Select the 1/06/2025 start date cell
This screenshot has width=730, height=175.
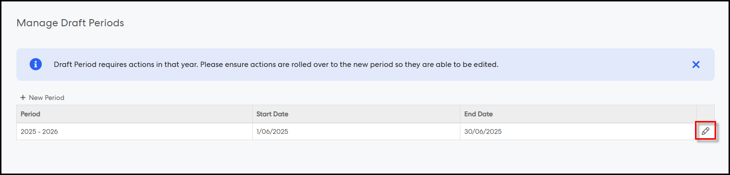tap(356, 131)
